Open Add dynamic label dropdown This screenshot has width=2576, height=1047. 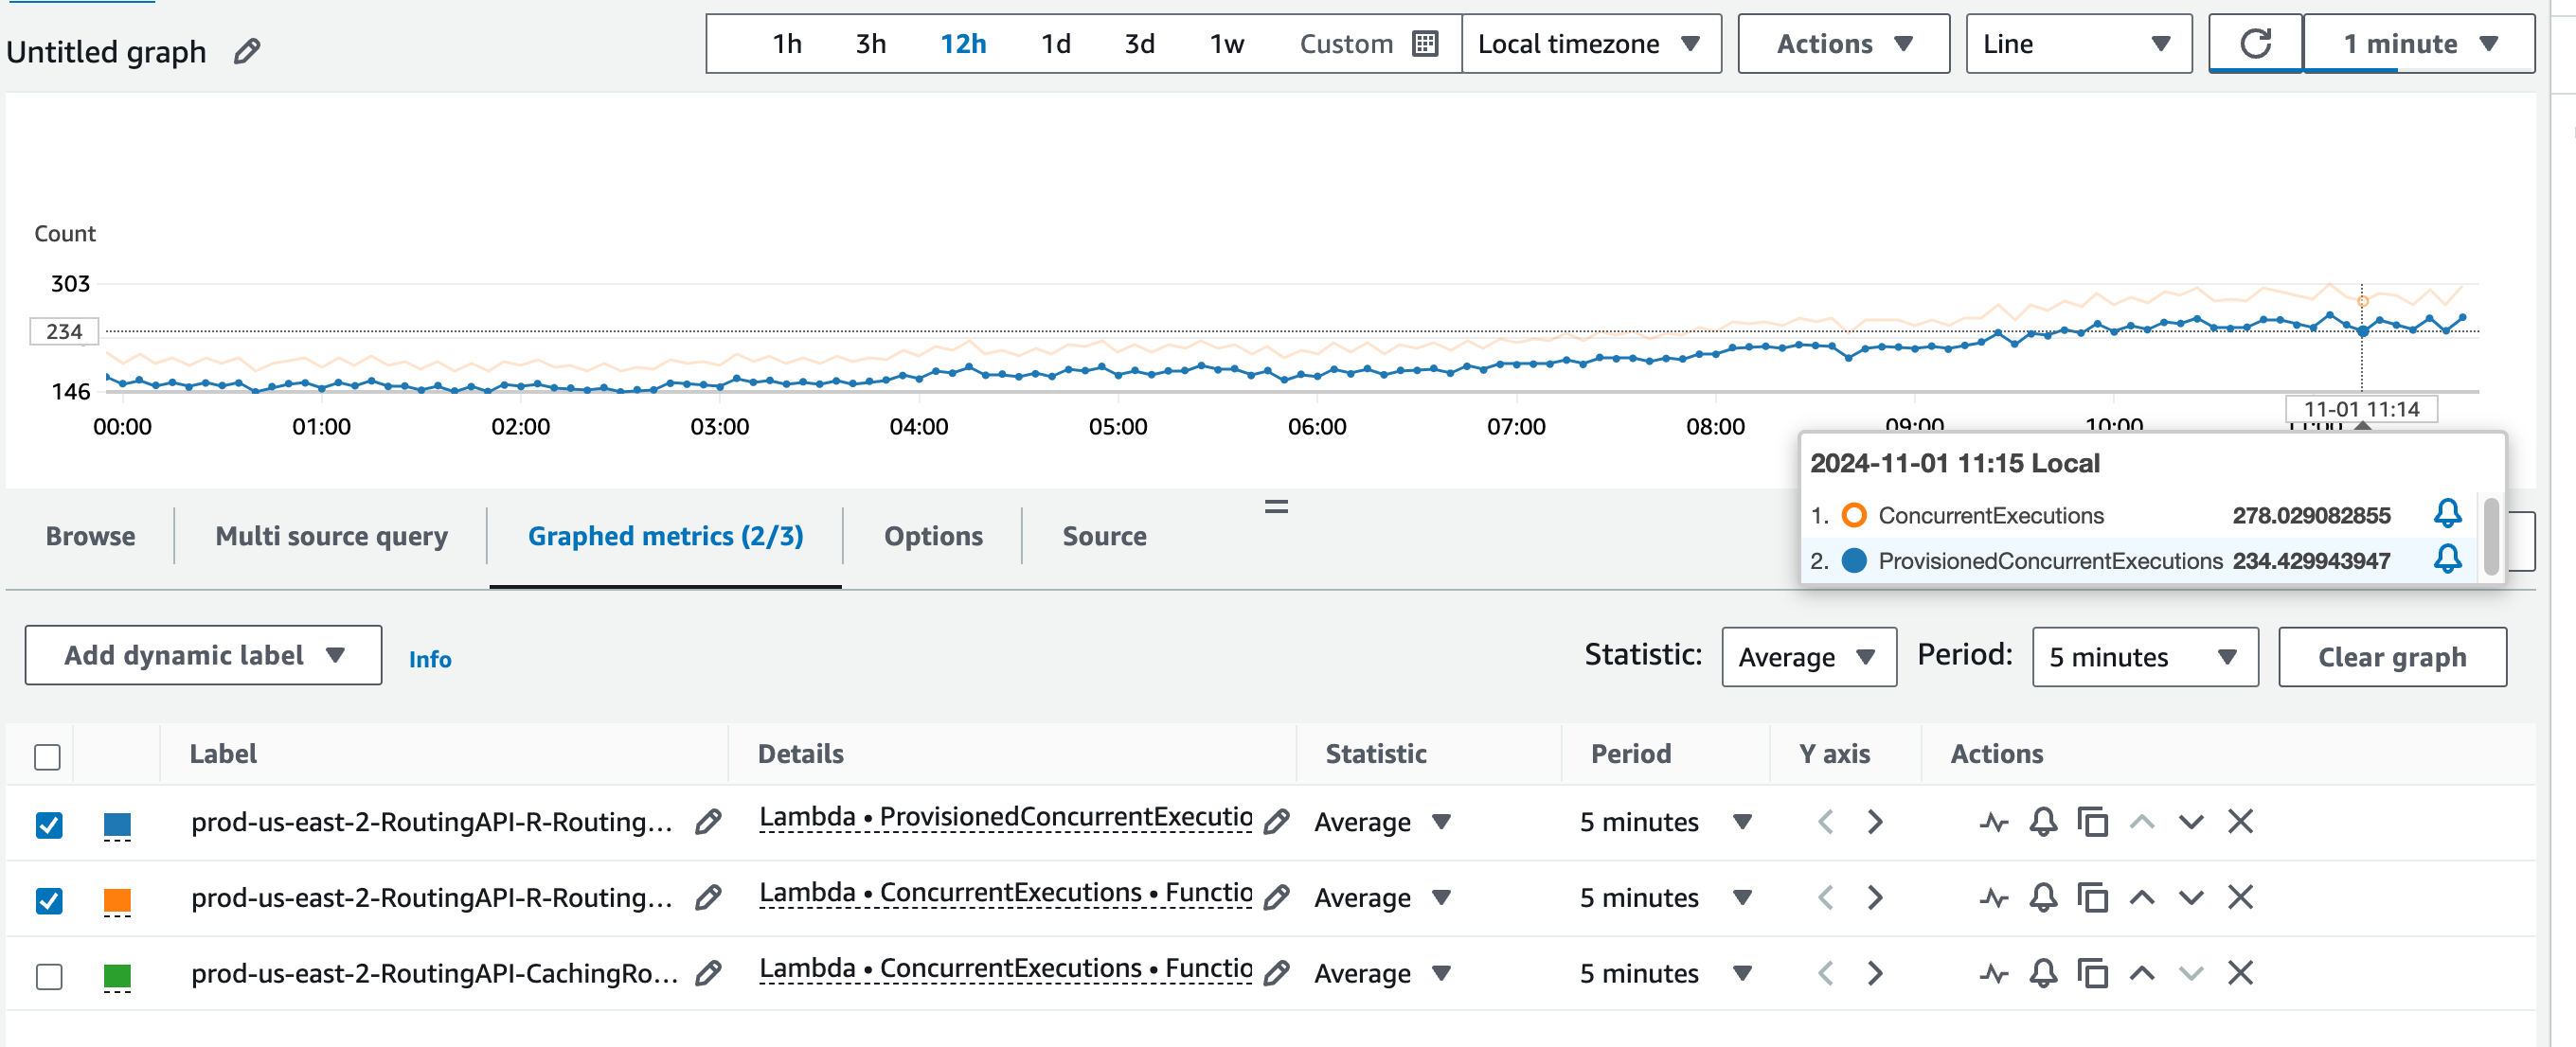click(203, 655)
